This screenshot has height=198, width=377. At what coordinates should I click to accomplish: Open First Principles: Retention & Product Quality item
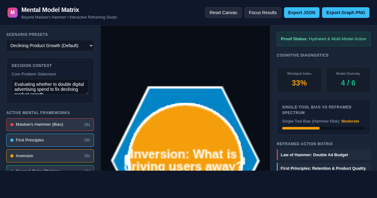(324, 168)
